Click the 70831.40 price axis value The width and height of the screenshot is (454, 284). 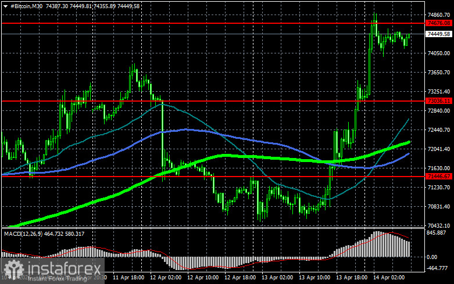point(439,207)
